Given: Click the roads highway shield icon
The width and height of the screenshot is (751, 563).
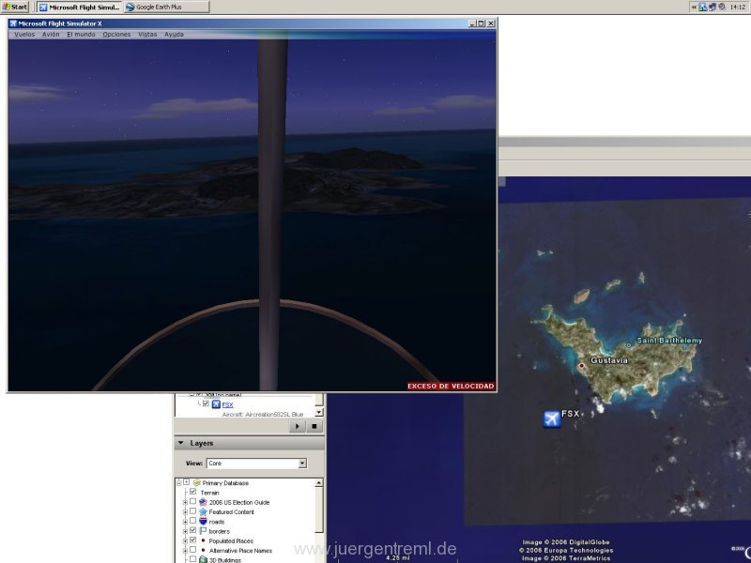Looking at the screenshot, I should (203, 522).
